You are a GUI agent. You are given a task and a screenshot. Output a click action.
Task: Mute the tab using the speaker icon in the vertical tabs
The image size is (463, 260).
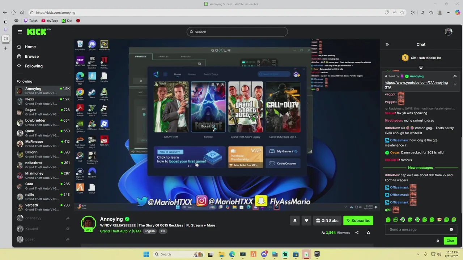6,38
